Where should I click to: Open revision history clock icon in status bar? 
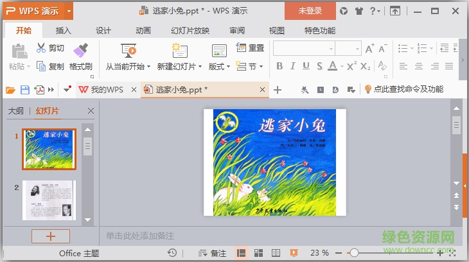(x=172, y=253)
